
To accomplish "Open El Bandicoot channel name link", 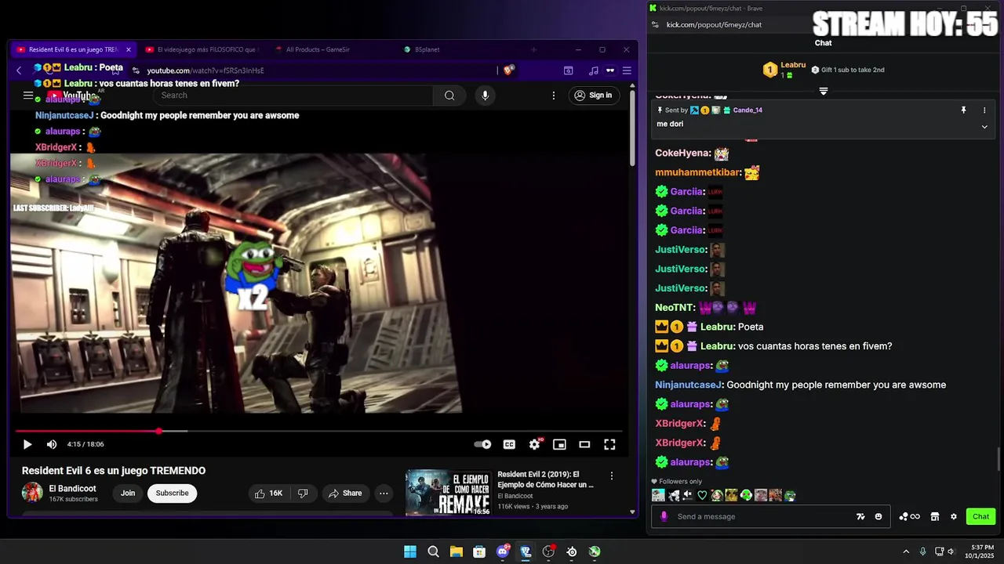I will (x=72, y=489).
